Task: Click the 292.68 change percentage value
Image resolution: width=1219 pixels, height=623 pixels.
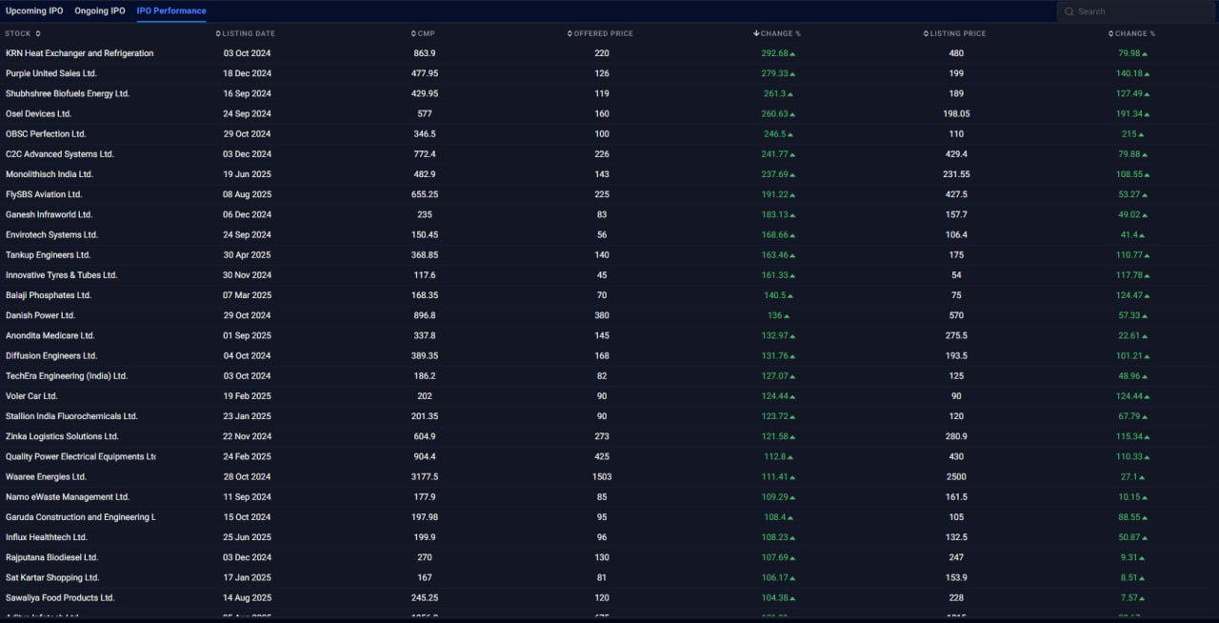Action: pyautogui.click(x=775, y=53)
